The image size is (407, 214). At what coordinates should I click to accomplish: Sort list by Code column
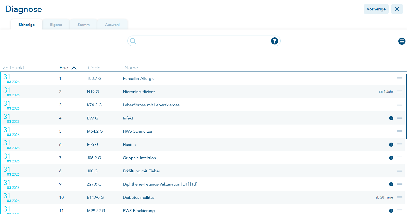(x=94, y=68)
